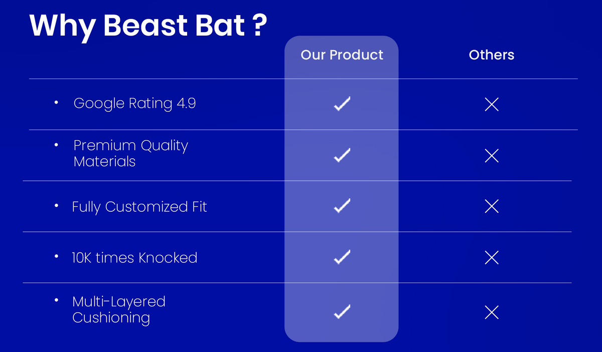Select the Premium Quality Materials text

coord(130,153)
